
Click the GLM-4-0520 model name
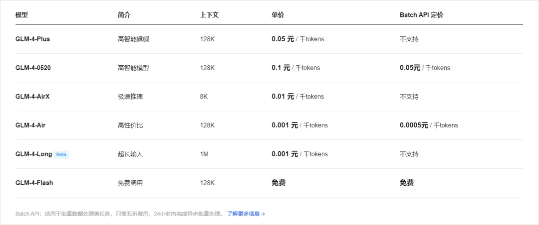[x=33, y=68]
